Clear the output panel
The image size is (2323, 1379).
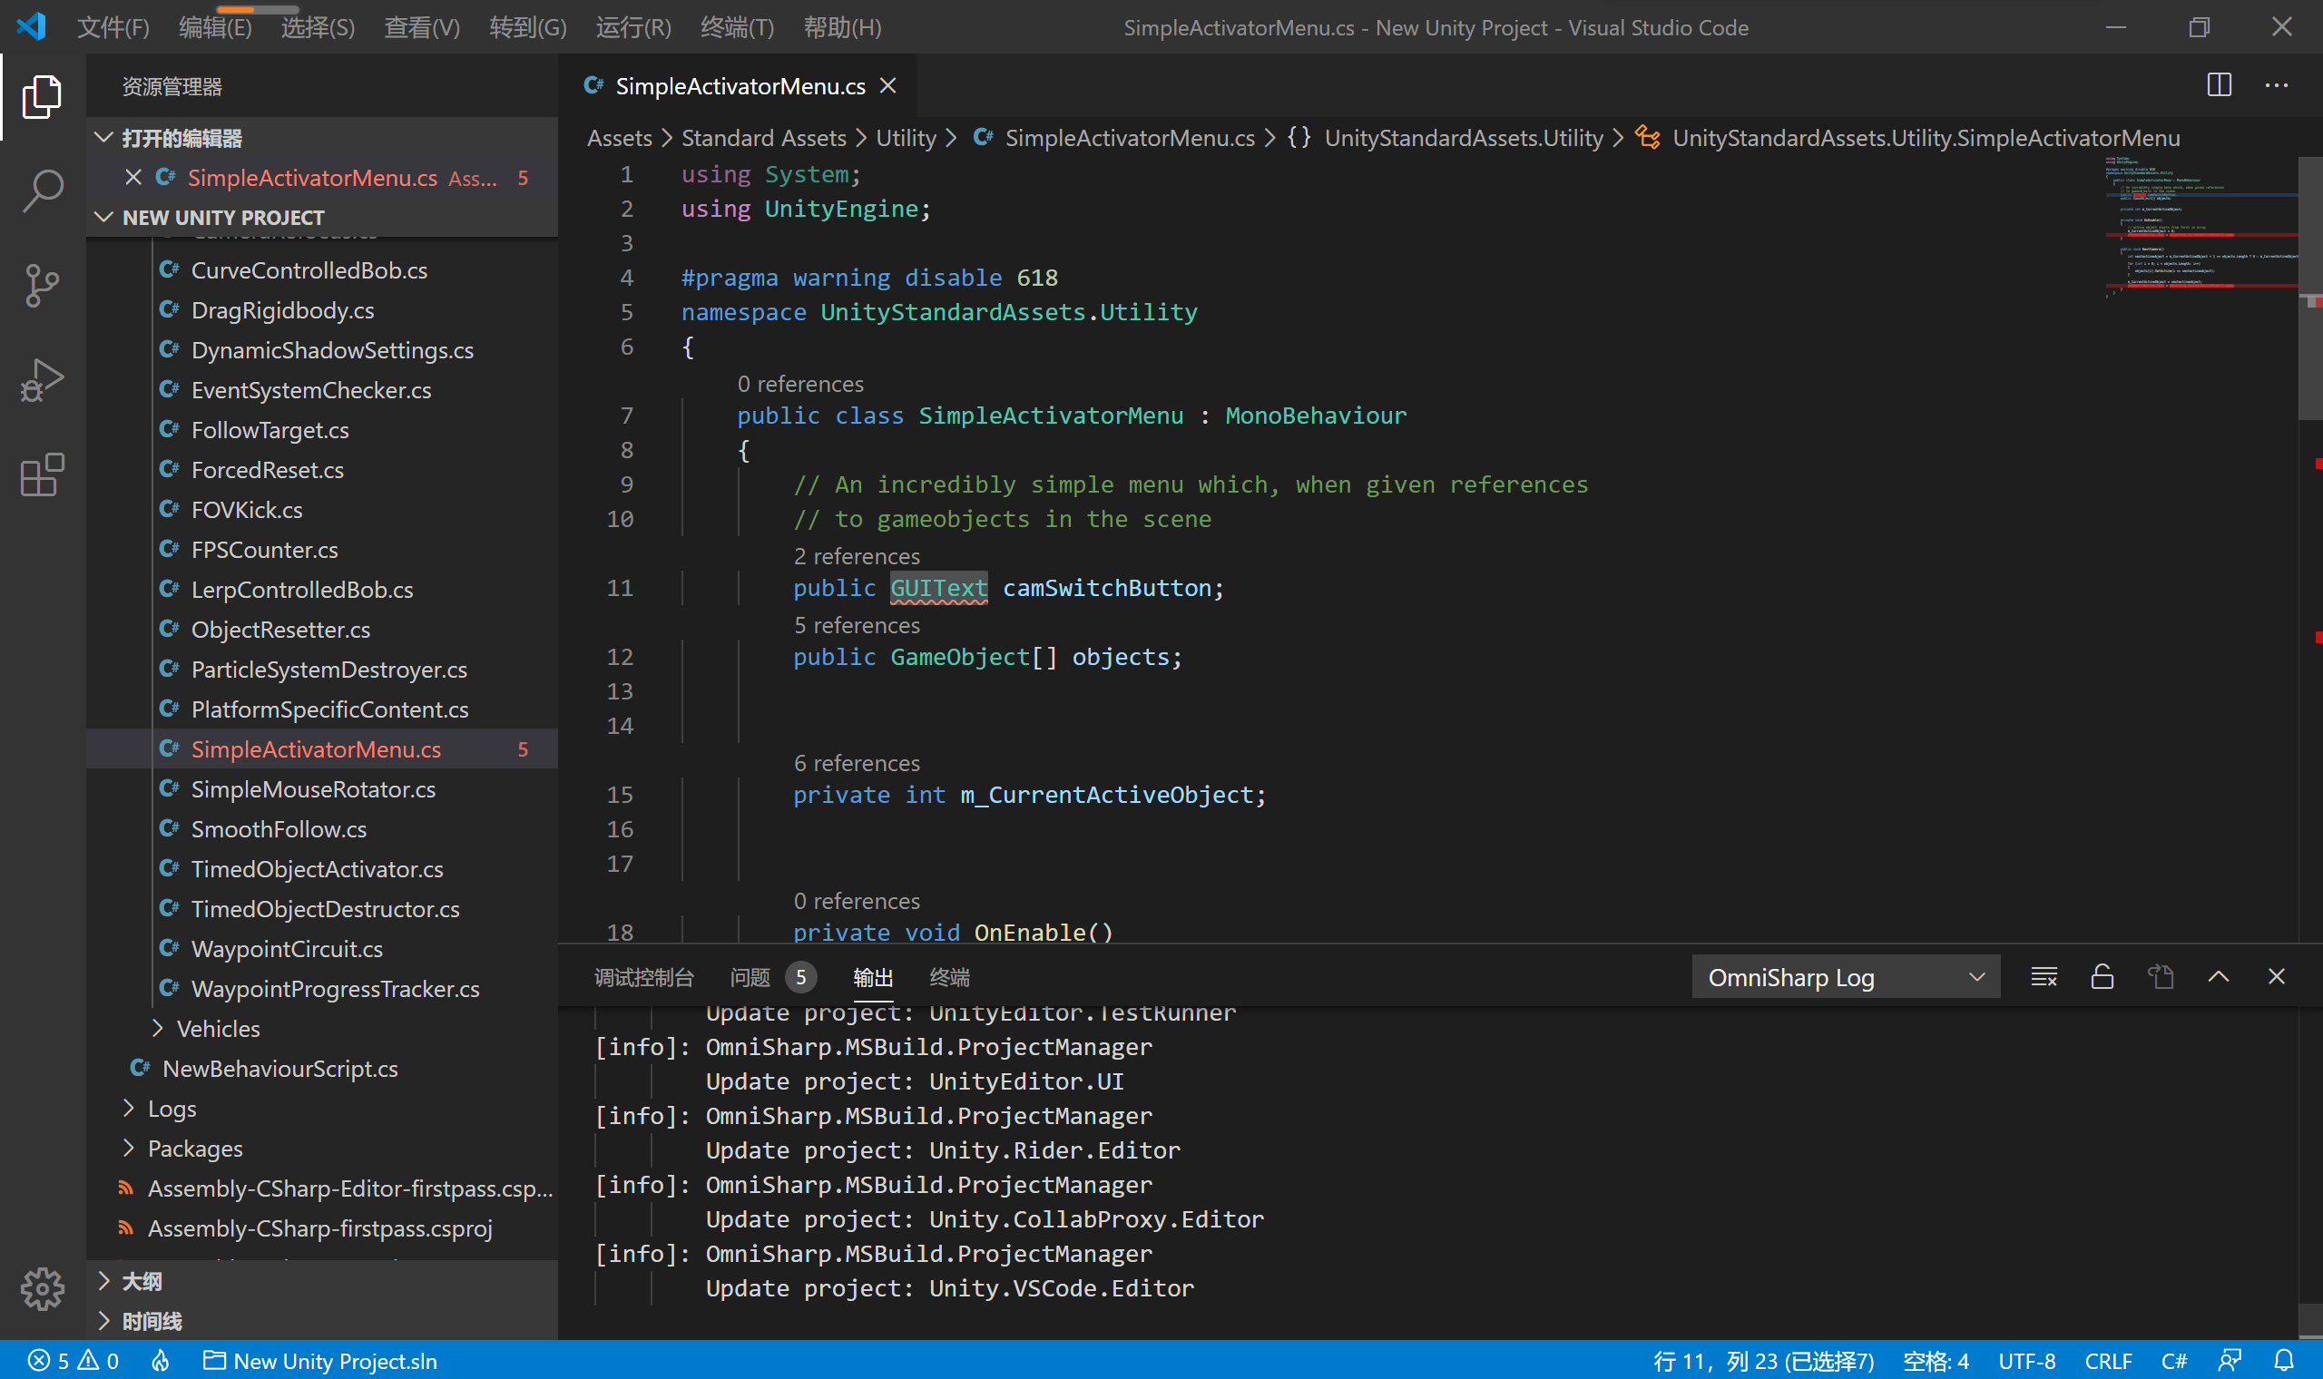(2044, 976)
